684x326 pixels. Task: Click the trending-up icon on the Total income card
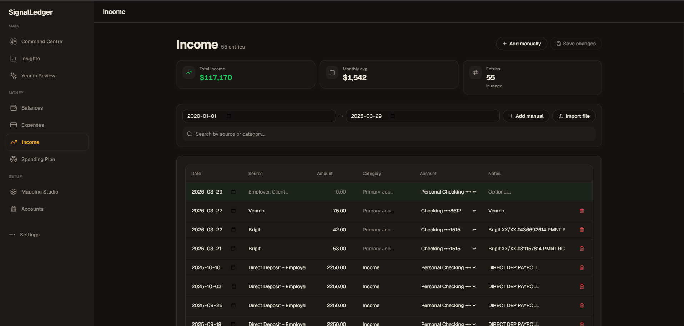point(189,72)
